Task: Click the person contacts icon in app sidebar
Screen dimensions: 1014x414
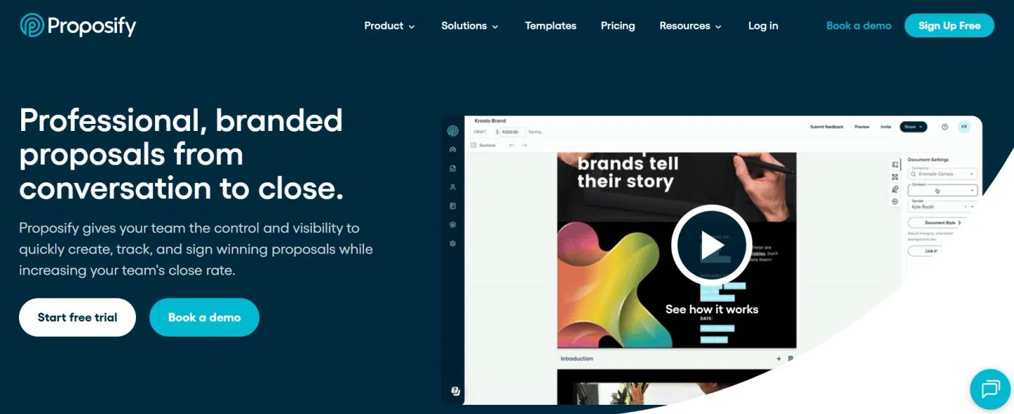Action: tap(453, 187)
